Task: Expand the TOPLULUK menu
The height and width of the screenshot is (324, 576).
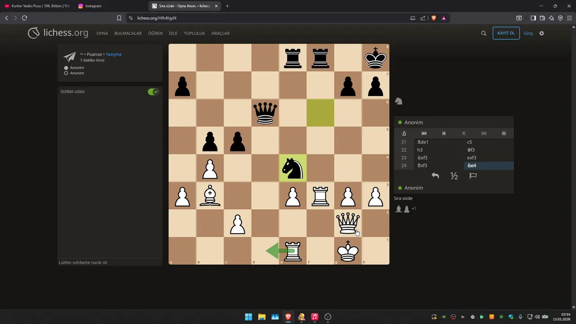Action: [194, 33]
